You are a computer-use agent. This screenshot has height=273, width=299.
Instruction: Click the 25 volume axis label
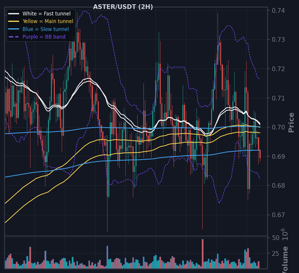276,254
